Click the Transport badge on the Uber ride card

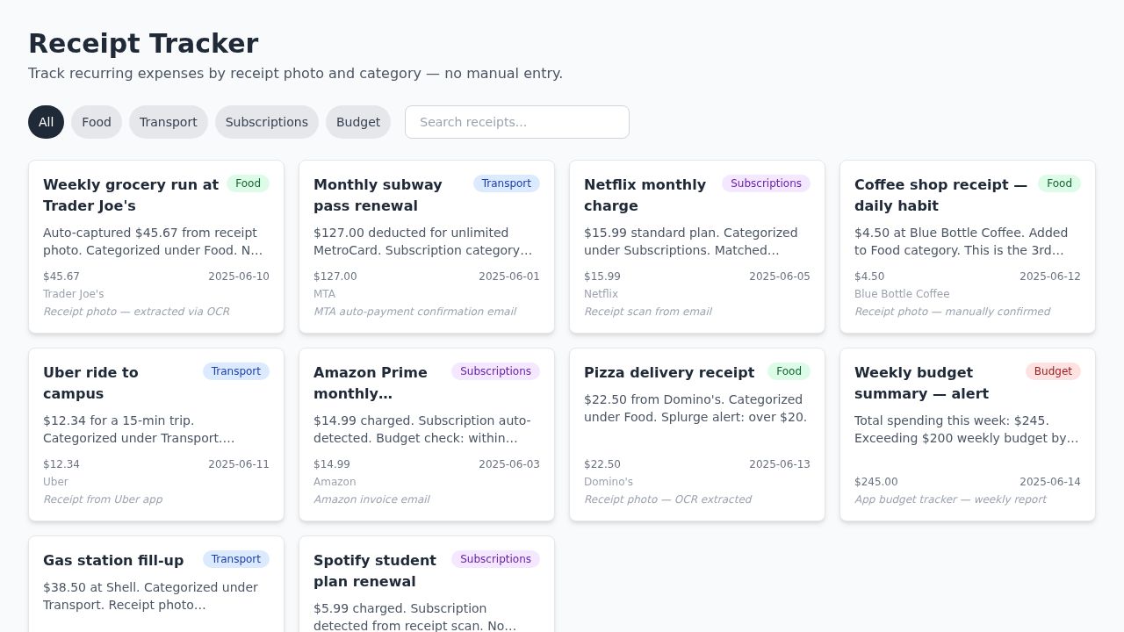pyautogui.click(x=236, y=371)
